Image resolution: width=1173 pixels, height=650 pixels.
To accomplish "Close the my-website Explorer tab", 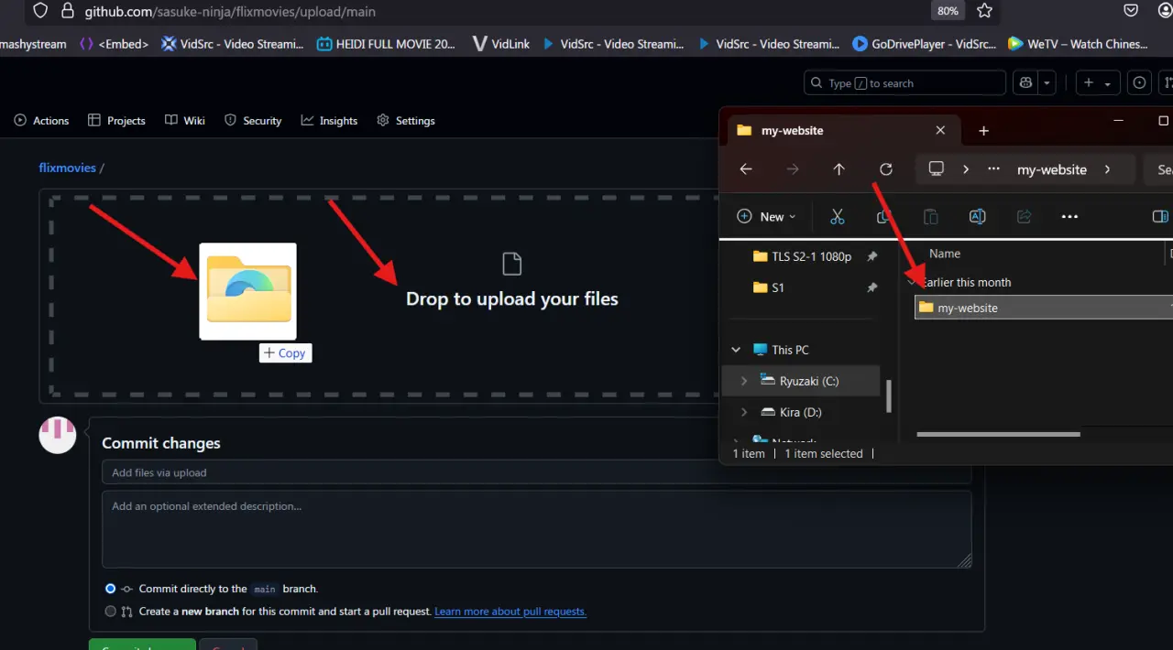I will 940,131.
